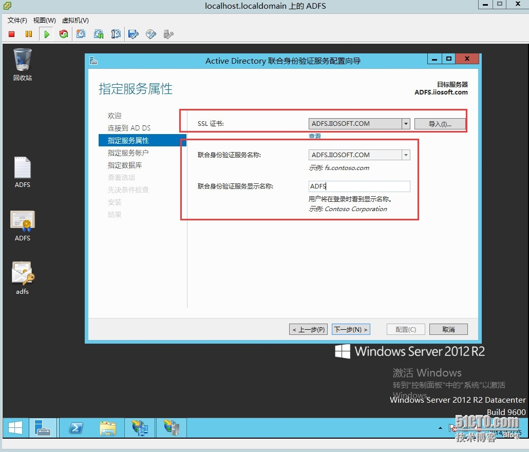Click the revert to snapshot toolbar icon
The width and height of the screenshot is (529, 452).
(x=99, y=34)
